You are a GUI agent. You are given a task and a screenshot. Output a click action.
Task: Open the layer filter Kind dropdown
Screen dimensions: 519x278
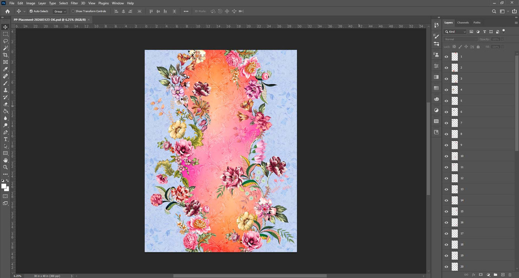point(455,32)
